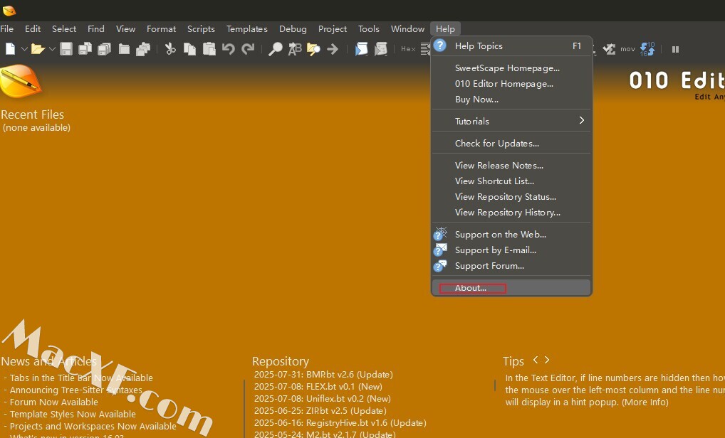This screenshot has width=725, height=438.
Task: Open Announcing Tree-Sitter Syntaxes article
Action: point(76,390)
